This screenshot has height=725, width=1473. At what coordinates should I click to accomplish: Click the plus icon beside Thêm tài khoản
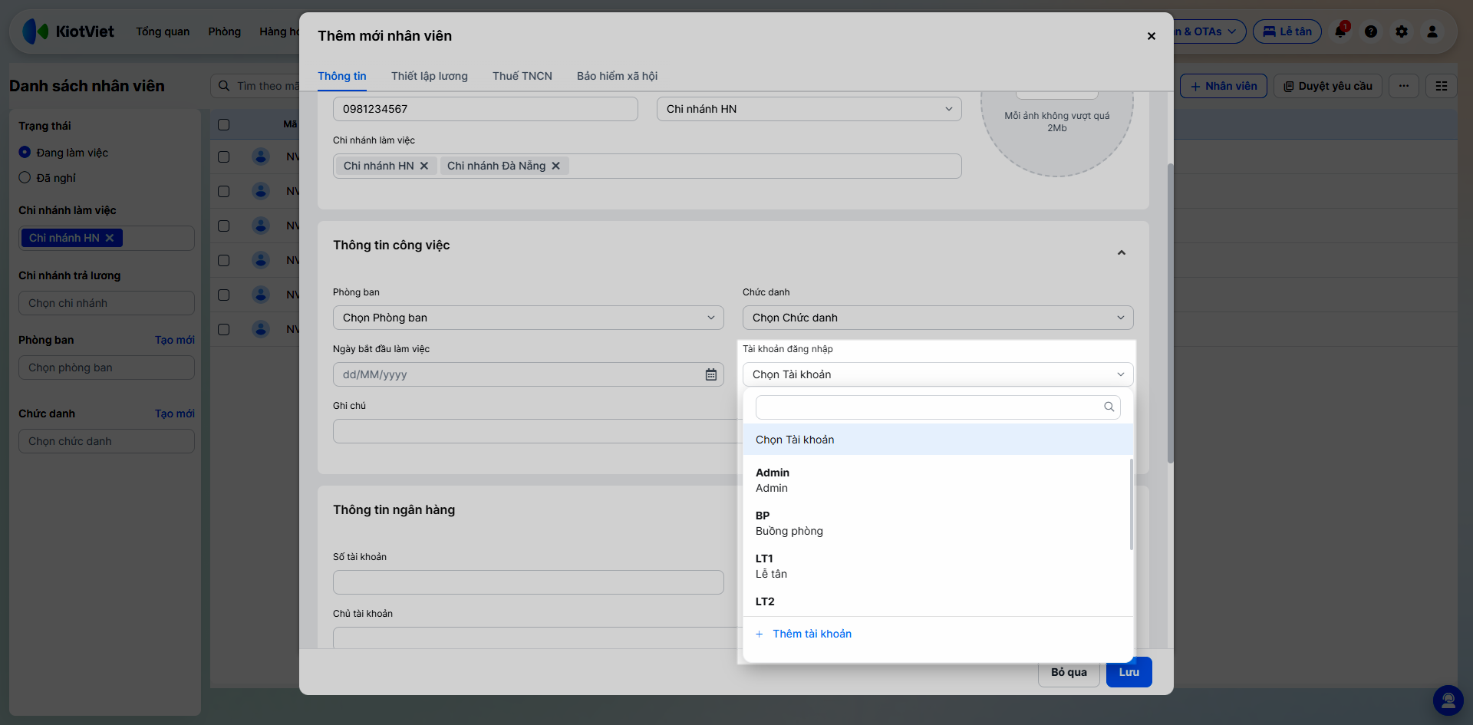coord(760,634)
